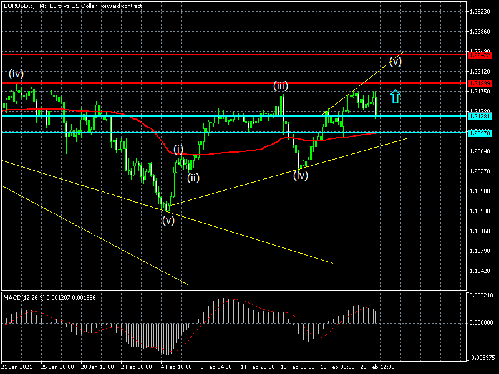Select the (i) wave label
Screen dimensions: 499x374
(178, 149)
